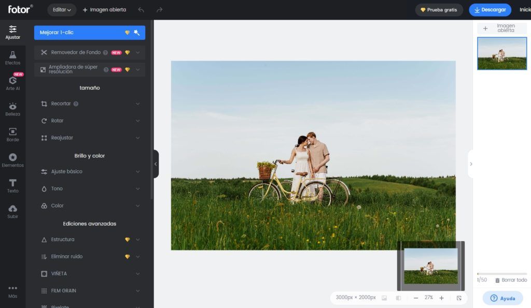Switch to the Ajustar tab
The width and height of the screenshot is (531, 308).
point(12,32)
